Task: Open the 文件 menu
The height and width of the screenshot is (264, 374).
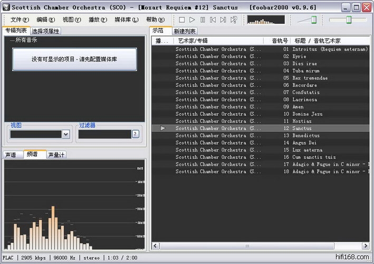Action: [x=18, y=20]
